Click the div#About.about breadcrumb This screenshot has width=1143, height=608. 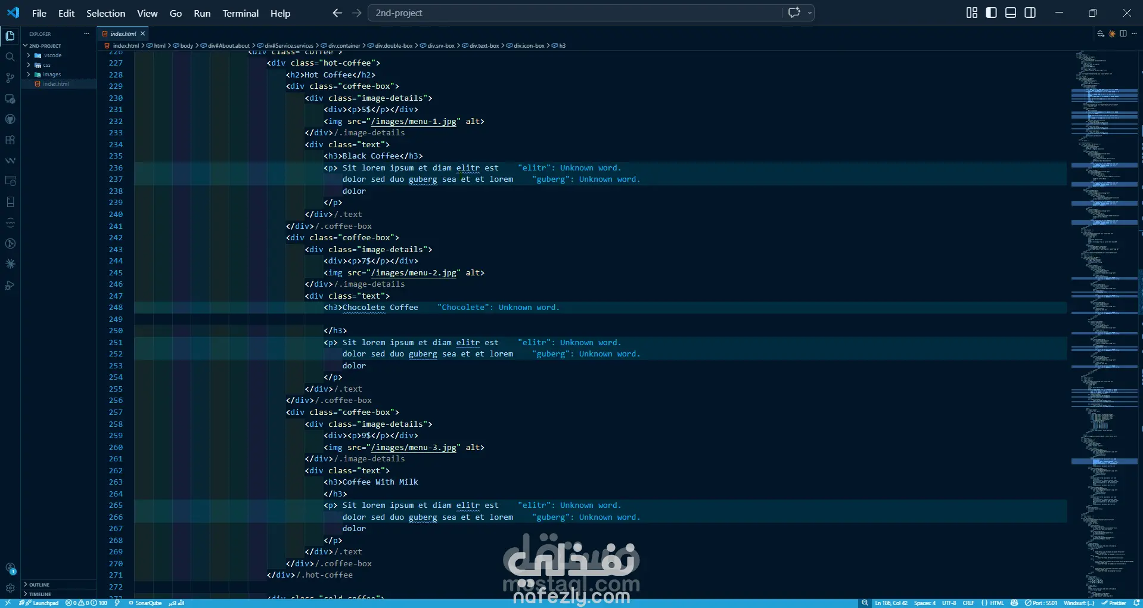click(x=225, y=46)
